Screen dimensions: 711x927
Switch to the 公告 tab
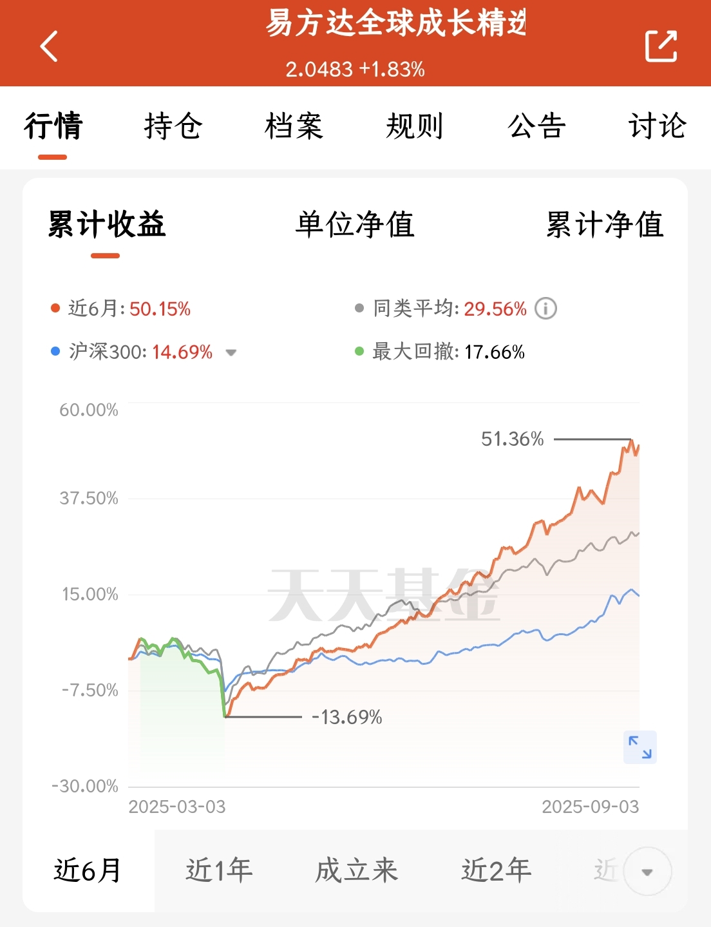536,126
